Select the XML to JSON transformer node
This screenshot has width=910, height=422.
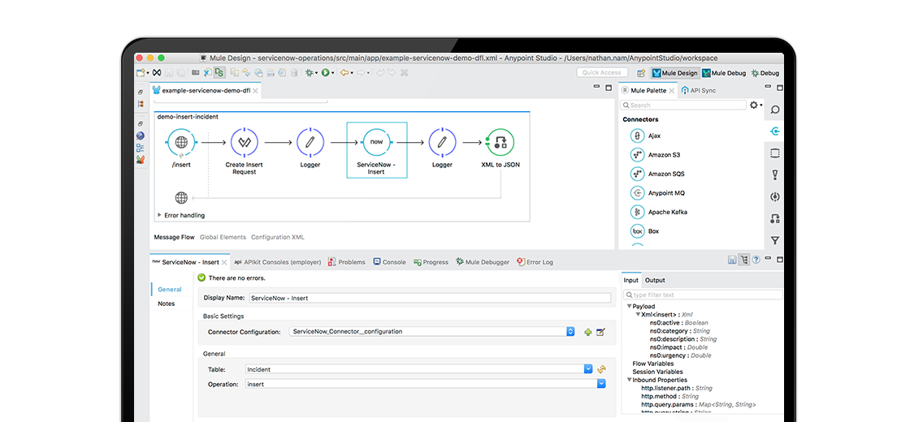click(x=500, y=142)
